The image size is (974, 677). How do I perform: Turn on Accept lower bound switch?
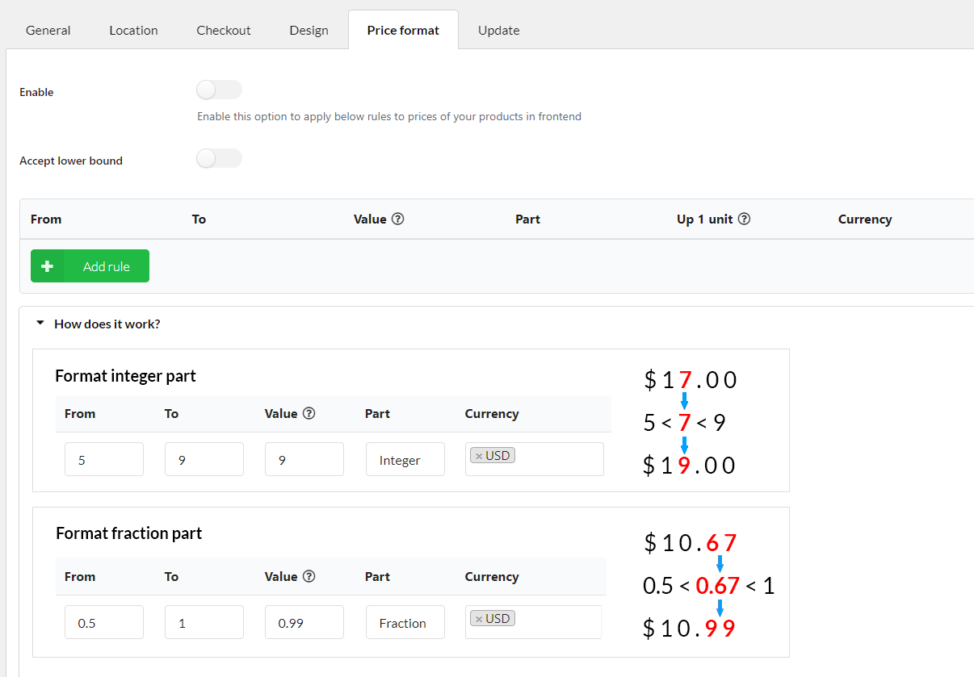pos(219,158)
